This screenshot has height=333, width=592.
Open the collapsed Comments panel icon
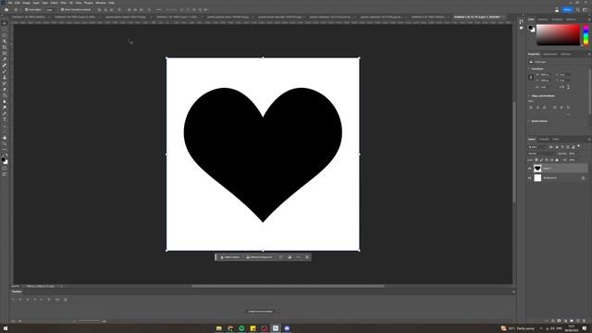(x=521, y=28)
